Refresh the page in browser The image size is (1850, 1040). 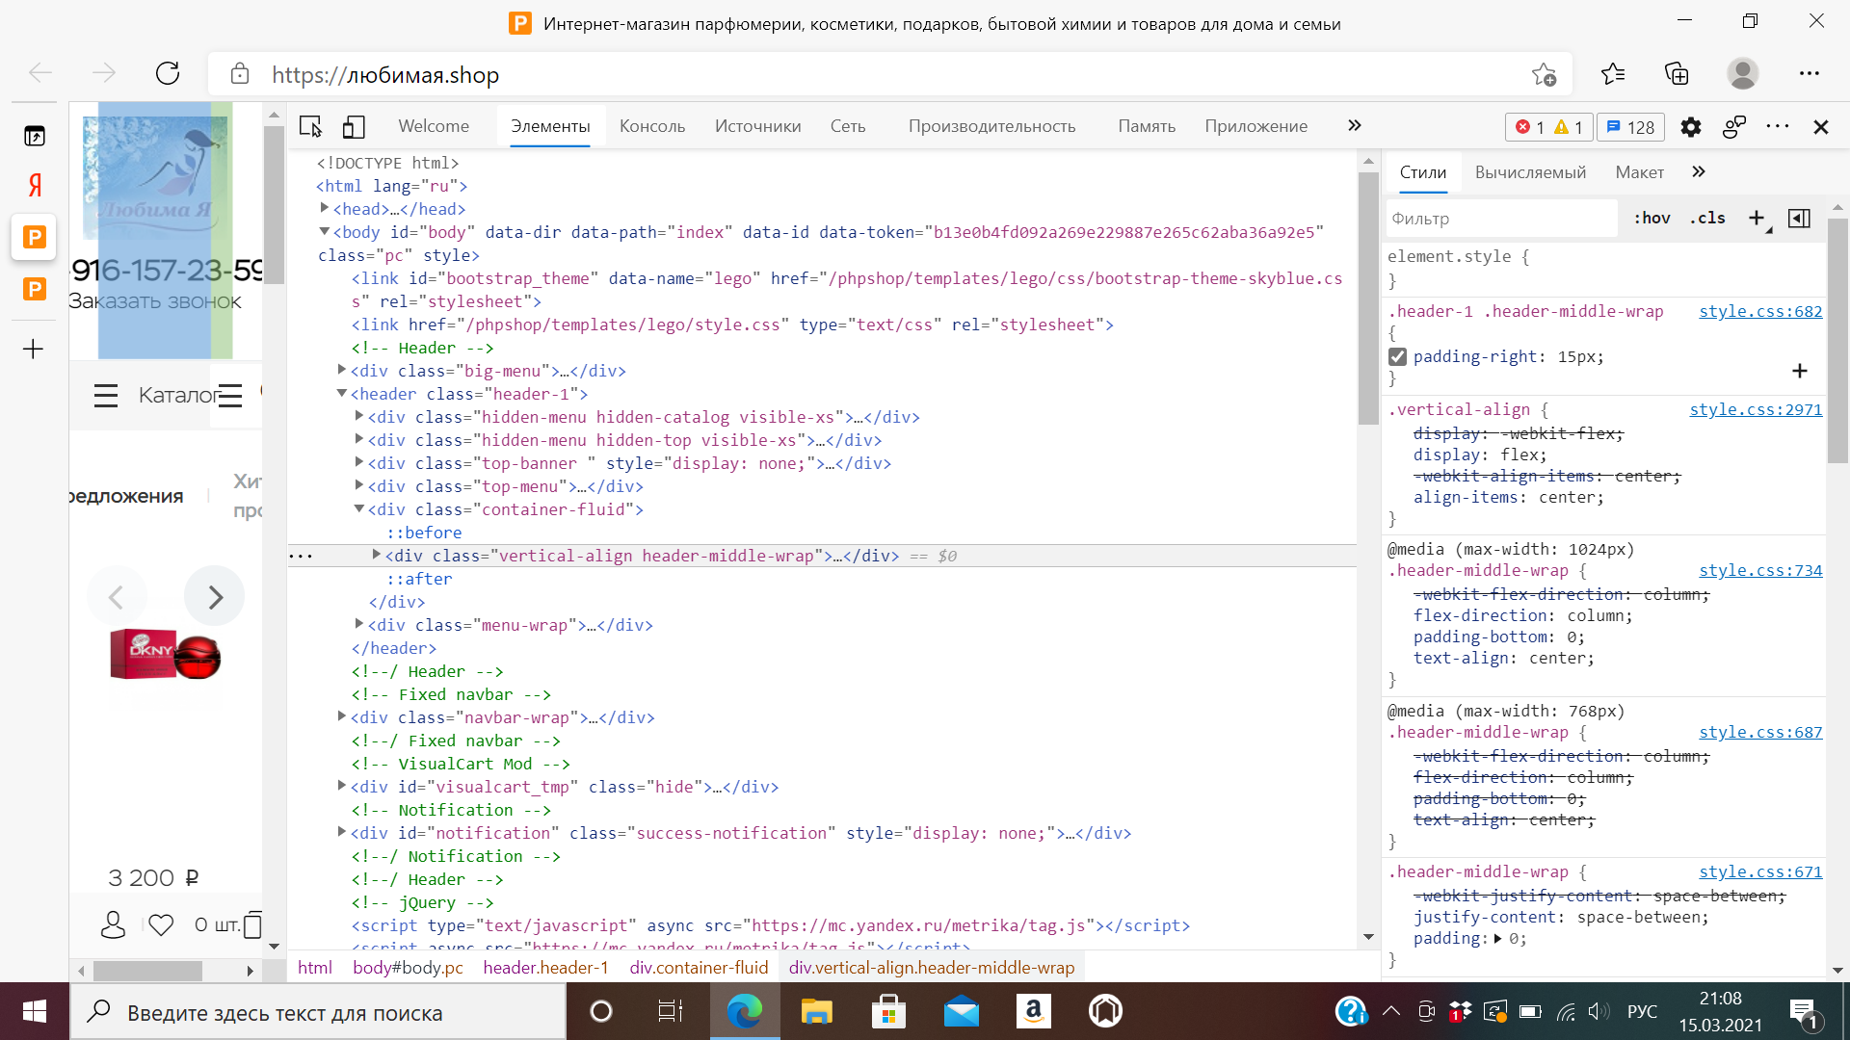[x=168, y=73]
